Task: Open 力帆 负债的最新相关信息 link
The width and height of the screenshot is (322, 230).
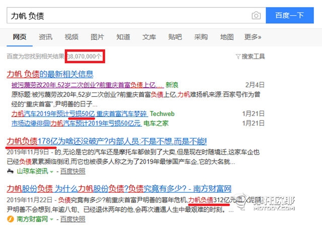Action: pos(50,74)
